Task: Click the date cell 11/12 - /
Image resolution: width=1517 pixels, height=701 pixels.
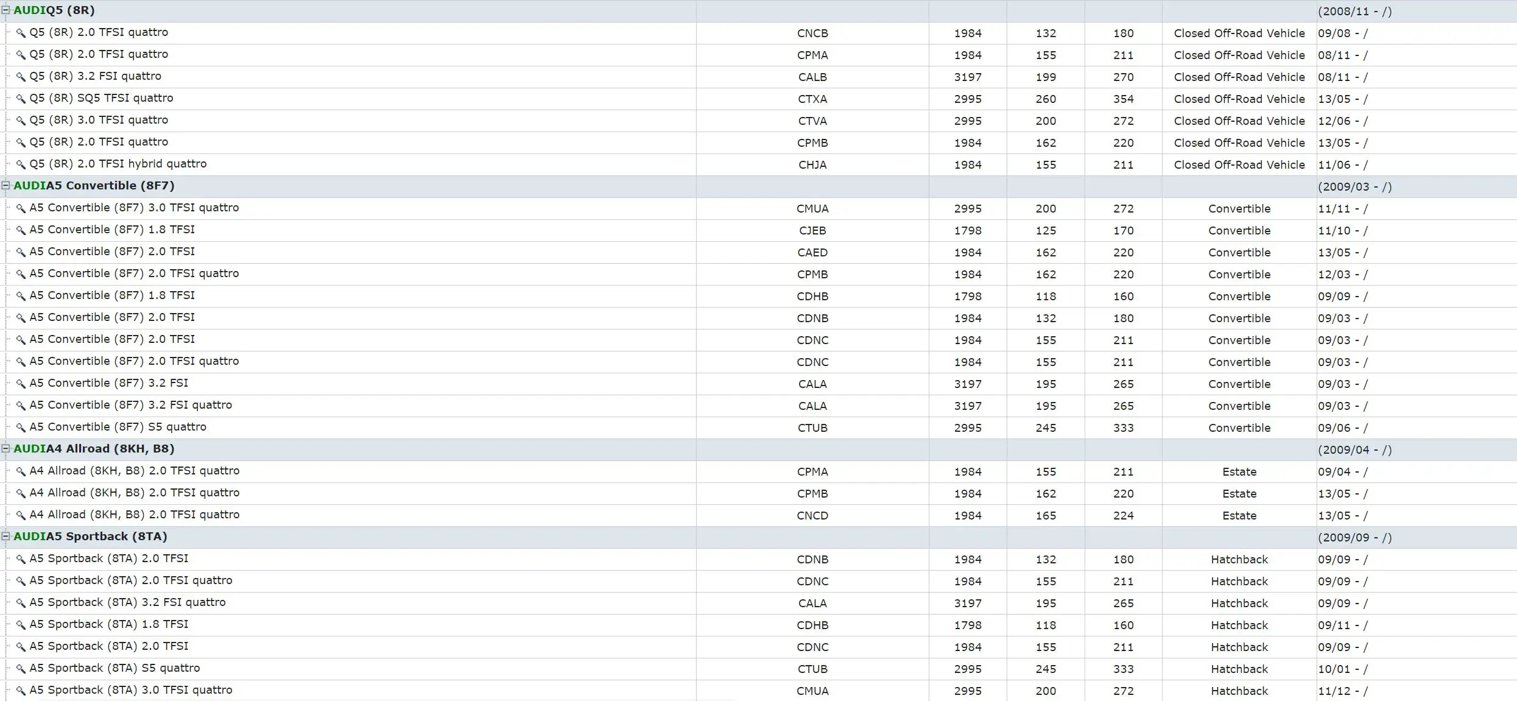Action: click(x=1343, y=691)
